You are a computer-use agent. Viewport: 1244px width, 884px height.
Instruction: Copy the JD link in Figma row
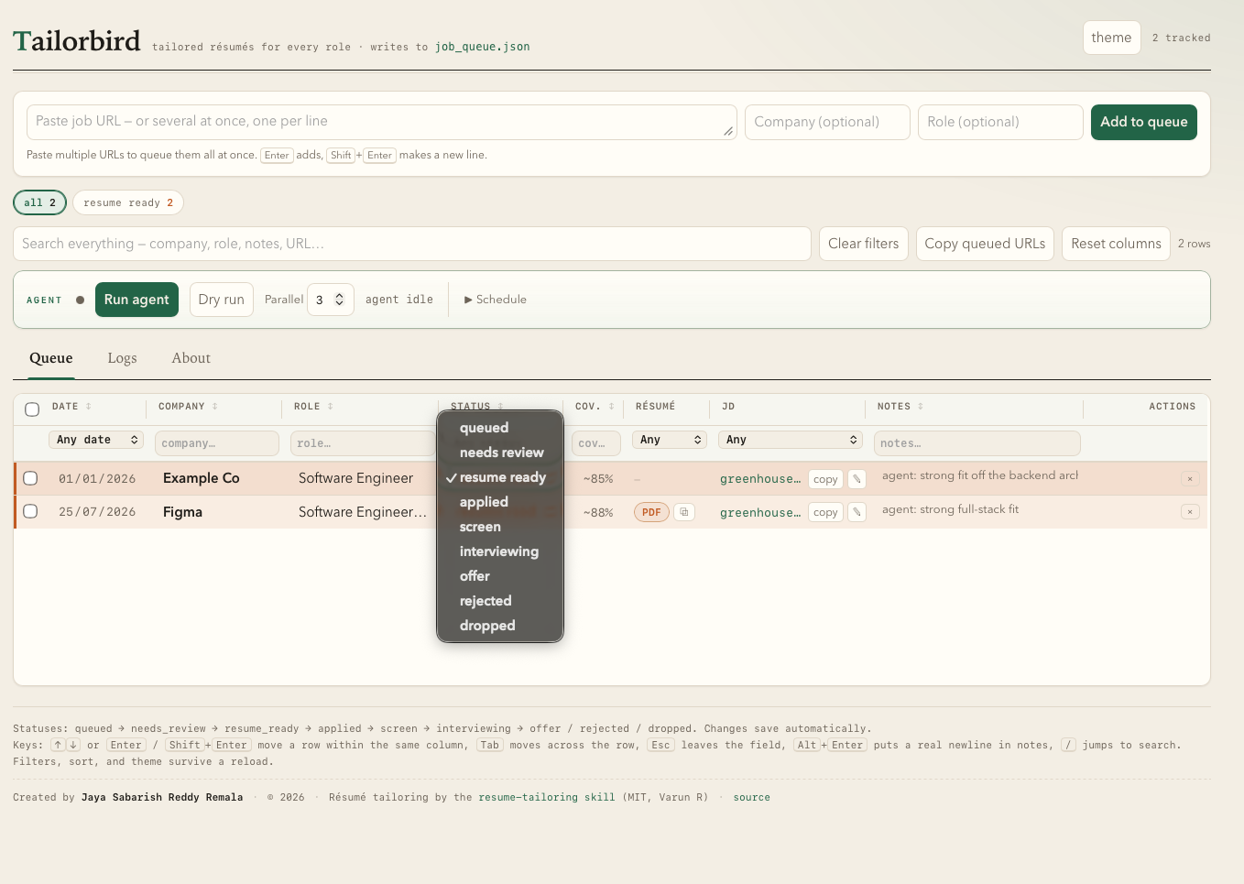pos(825,513)
